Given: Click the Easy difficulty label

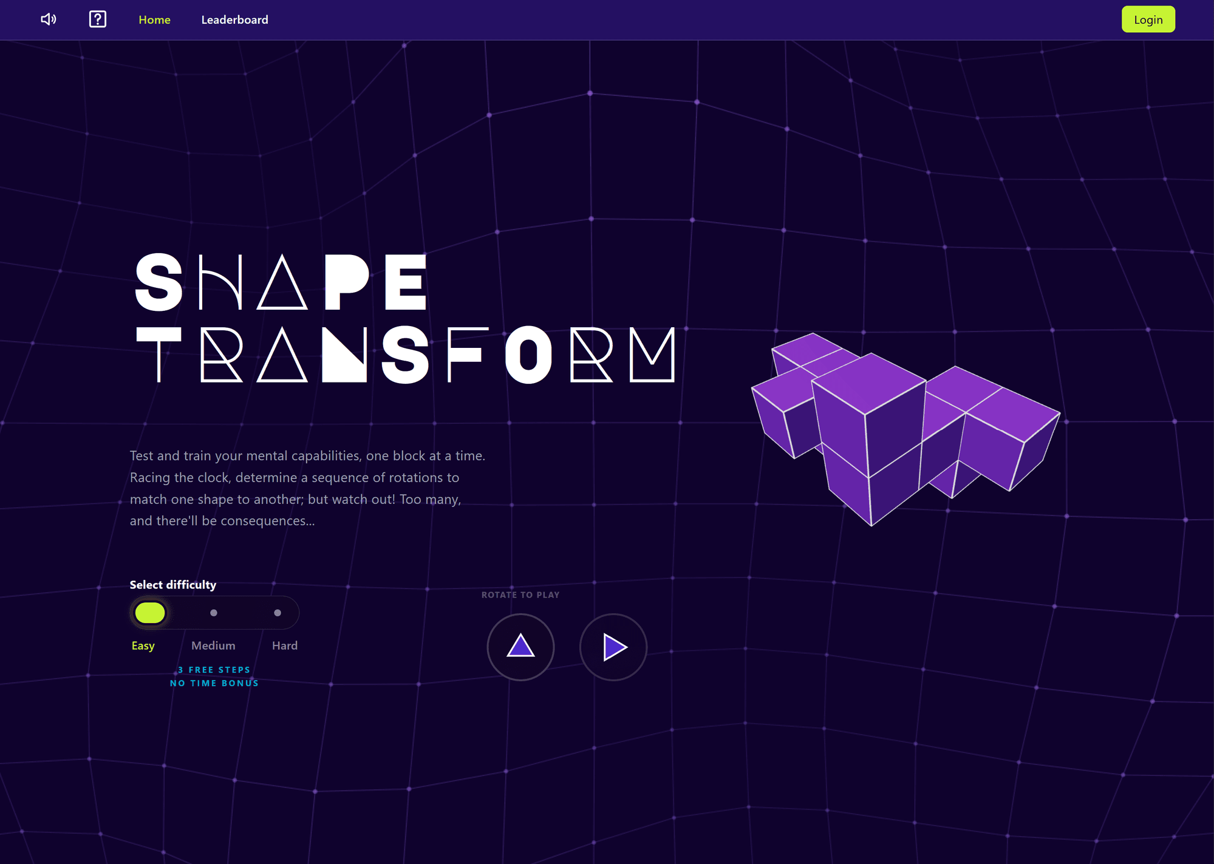Looking at the screenshot, I should click(143, 645).
